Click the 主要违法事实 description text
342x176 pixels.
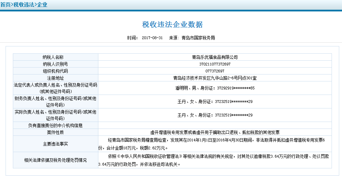coord(215,143)
